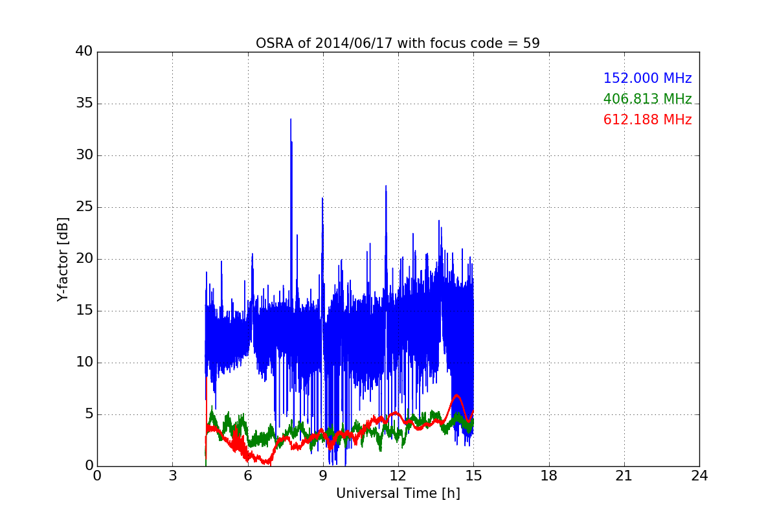Click the red curve's hump before hour 15

click(456, 396)
